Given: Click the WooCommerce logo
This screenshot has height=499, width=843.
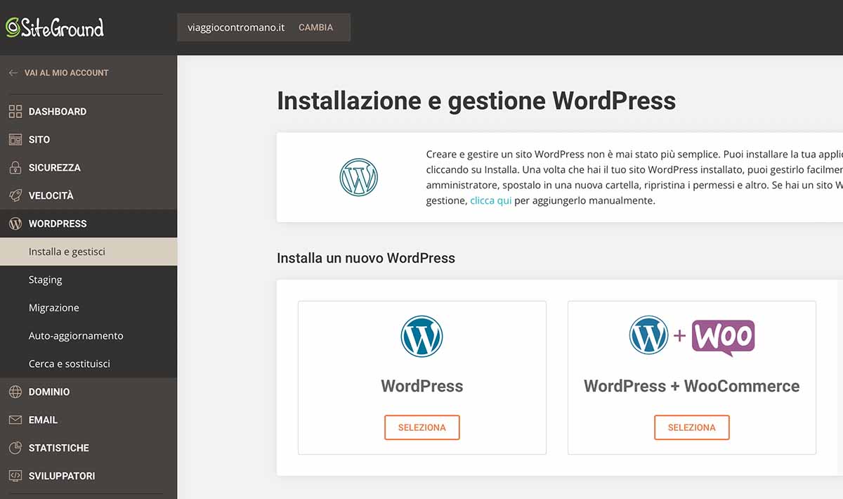Looking at the screenshot, I should pyautogui.click(x=724, y=336).
